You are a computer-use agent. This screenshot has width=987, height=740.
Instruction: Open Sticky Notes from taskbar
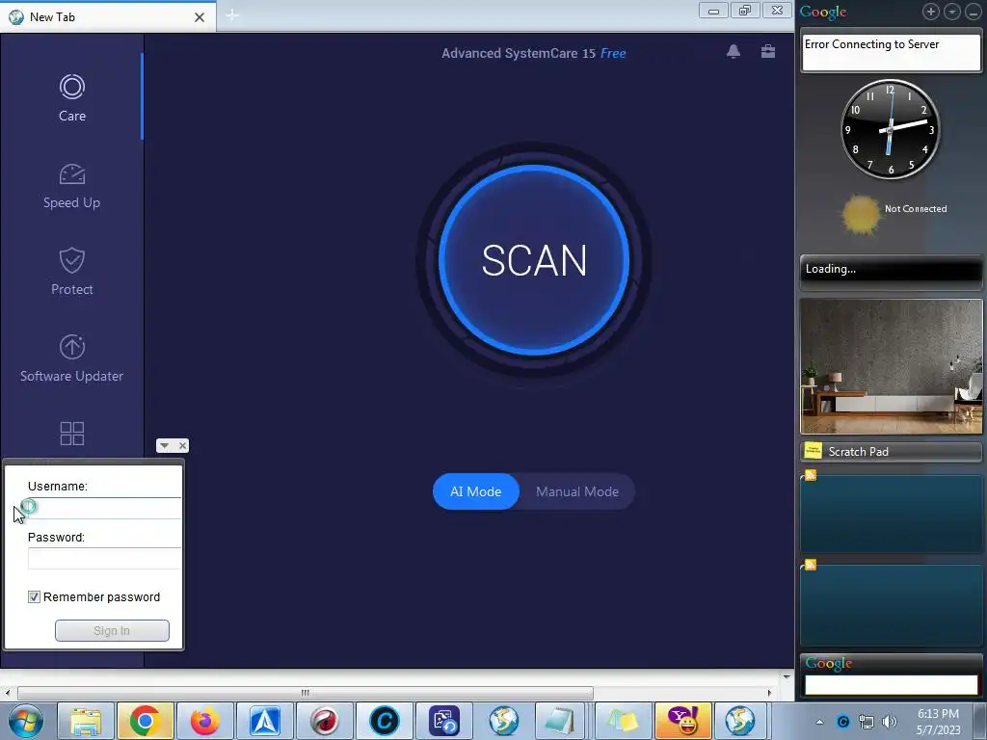click(622, 721)
